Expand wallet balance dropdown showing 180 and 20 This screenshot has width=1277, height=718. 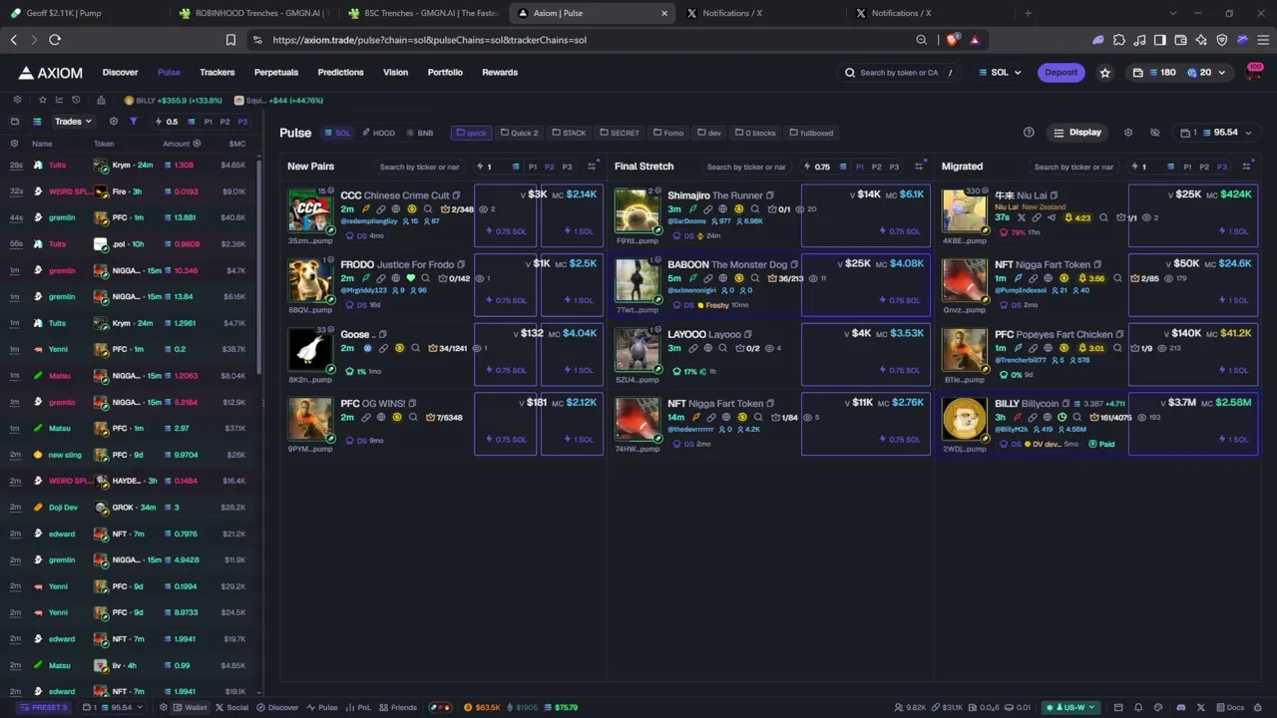tap(1180, 73)
